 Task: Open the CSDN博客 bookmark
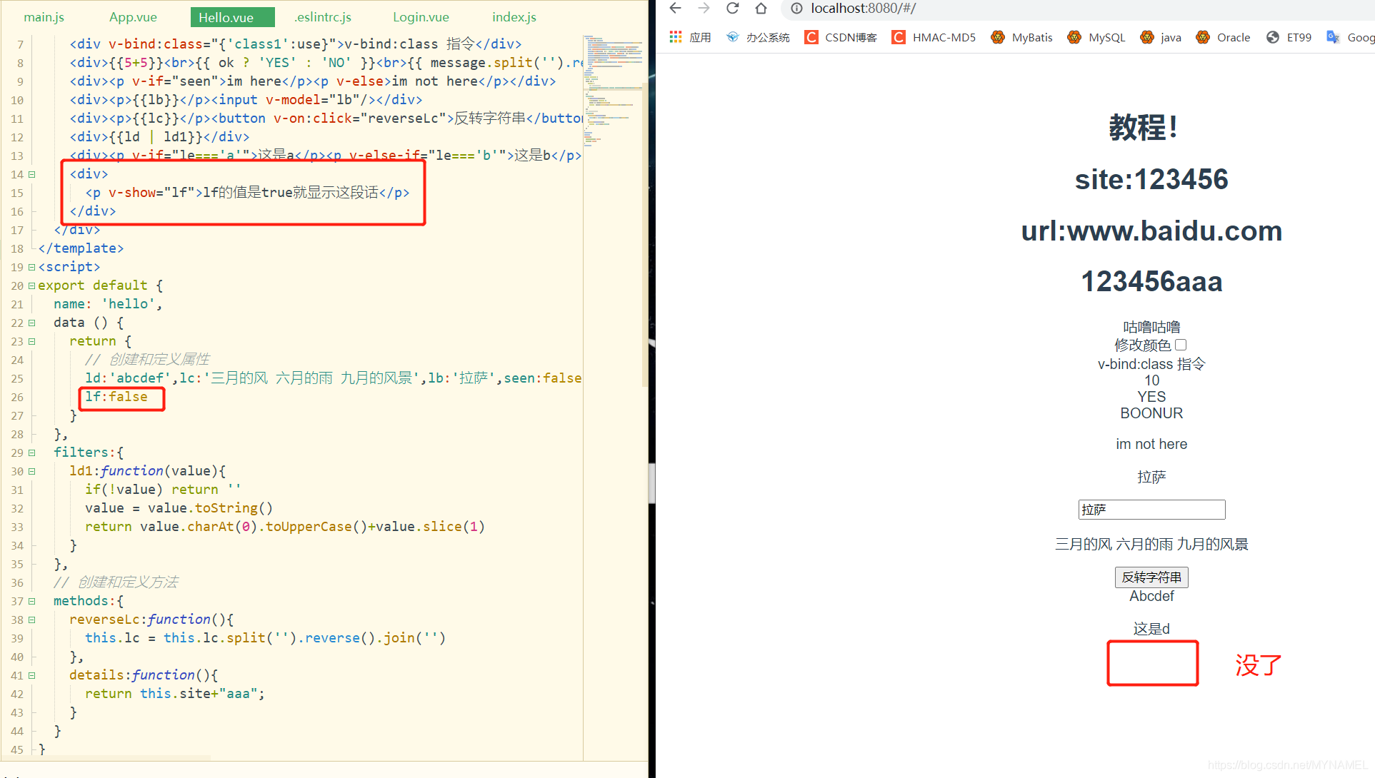pyautogui.click(x=841, y=37)
